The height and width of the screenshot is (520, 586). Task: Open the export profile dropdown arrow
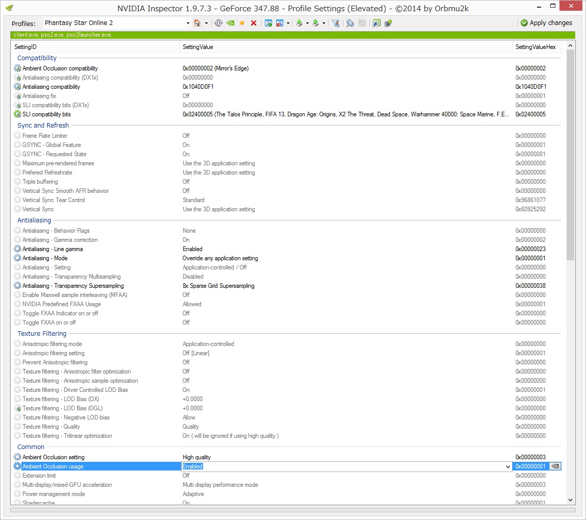(x=308, y=23)
